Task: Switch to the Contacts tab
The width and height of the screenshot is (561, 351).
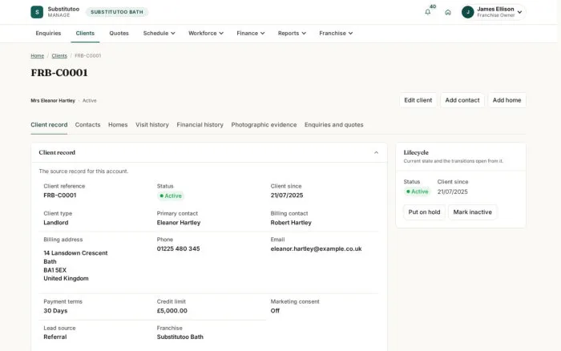Action: (x=87, y=125)
